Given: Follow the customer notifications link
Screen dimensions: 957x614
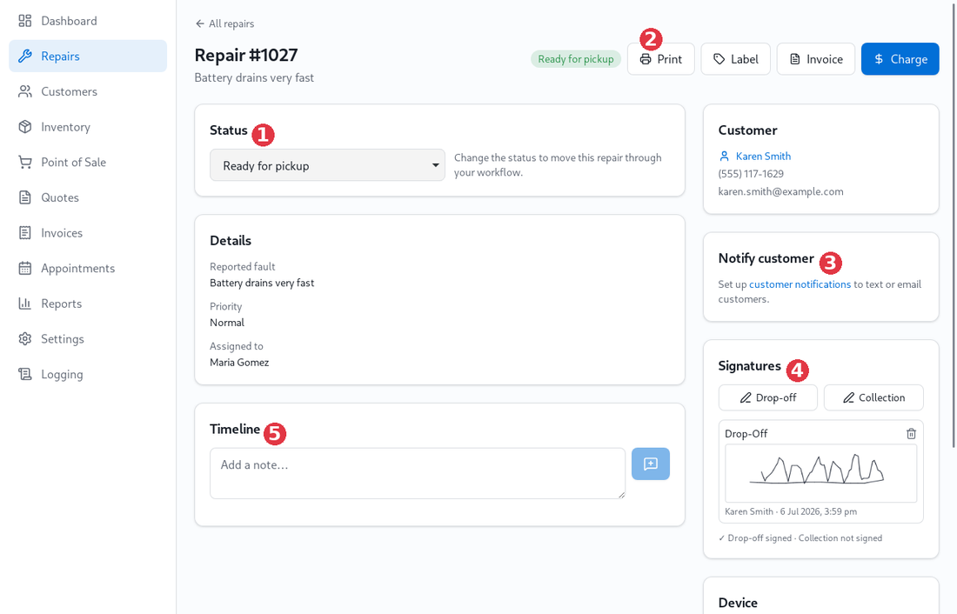Looking at the screenshot, I should coord(800,284).
